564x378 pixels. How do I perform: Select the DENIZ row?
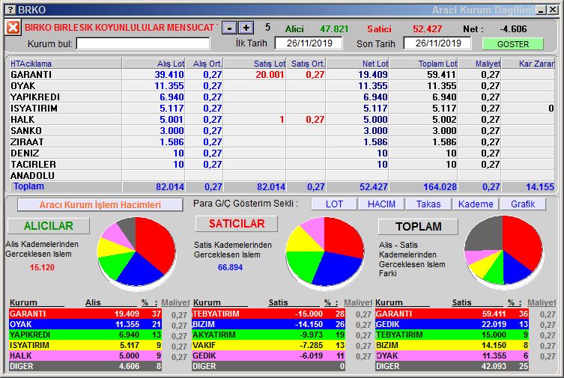[x=282, y=153]
